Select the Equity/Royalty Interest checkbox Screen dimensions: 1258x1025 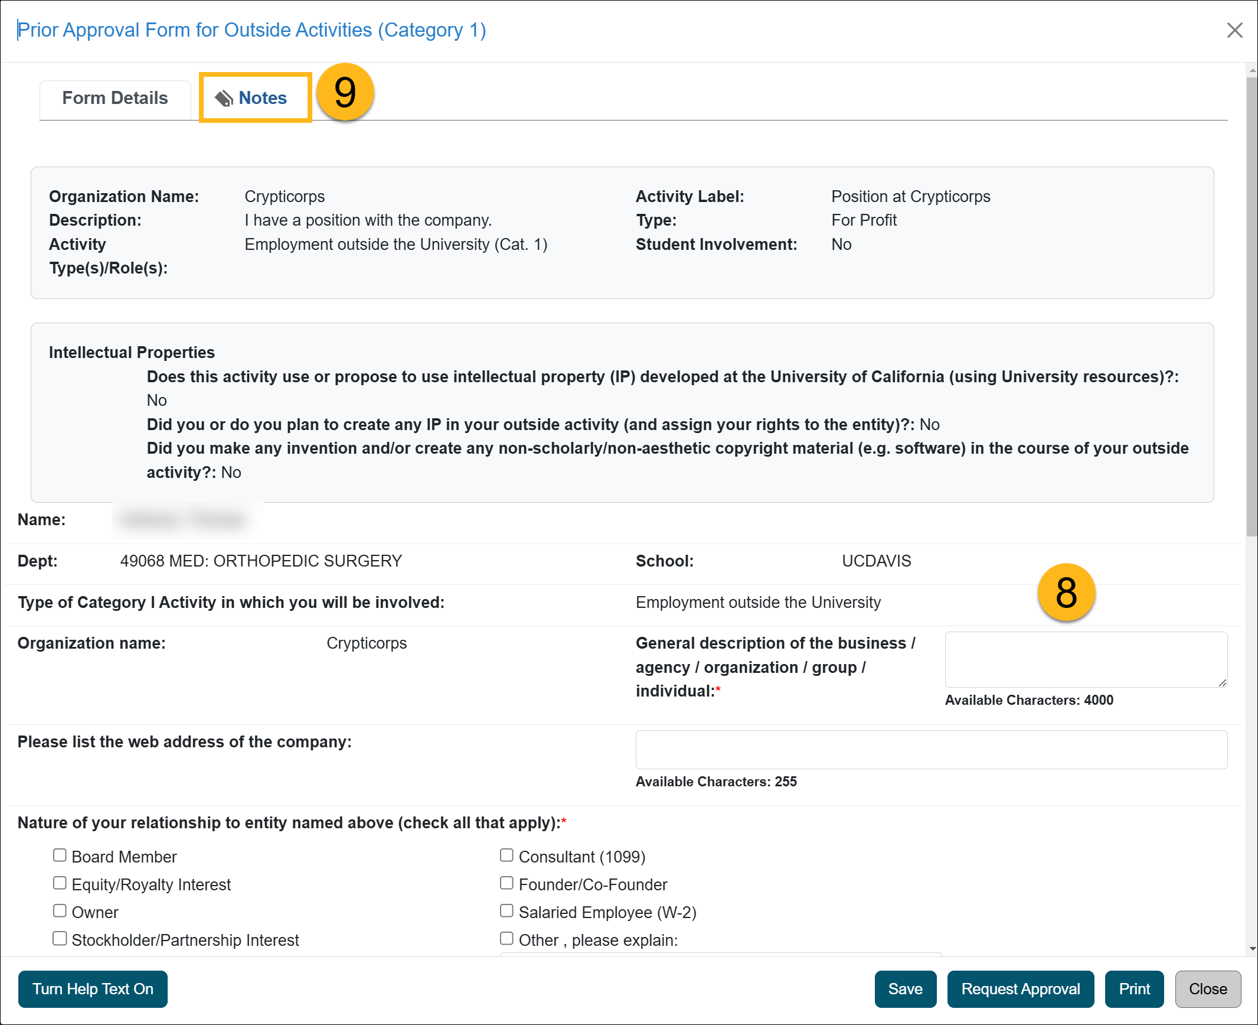click(x=60, y=883)
